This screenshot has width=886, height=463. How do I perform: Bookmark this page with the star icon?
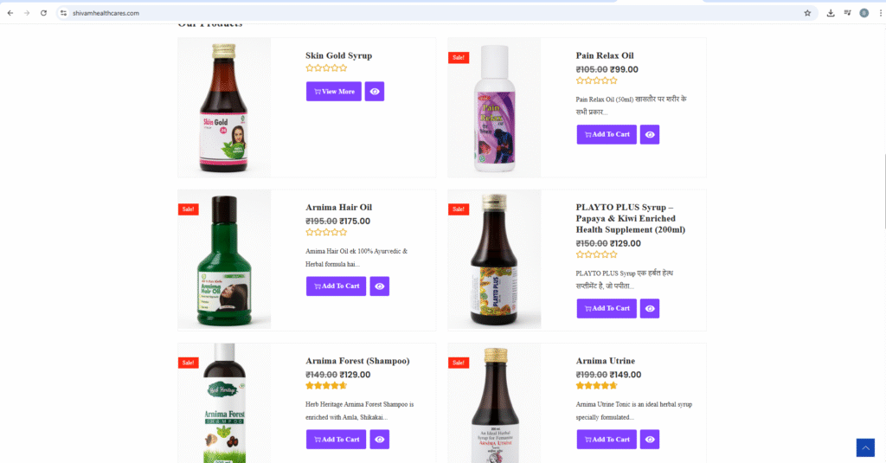pos(807,13)
